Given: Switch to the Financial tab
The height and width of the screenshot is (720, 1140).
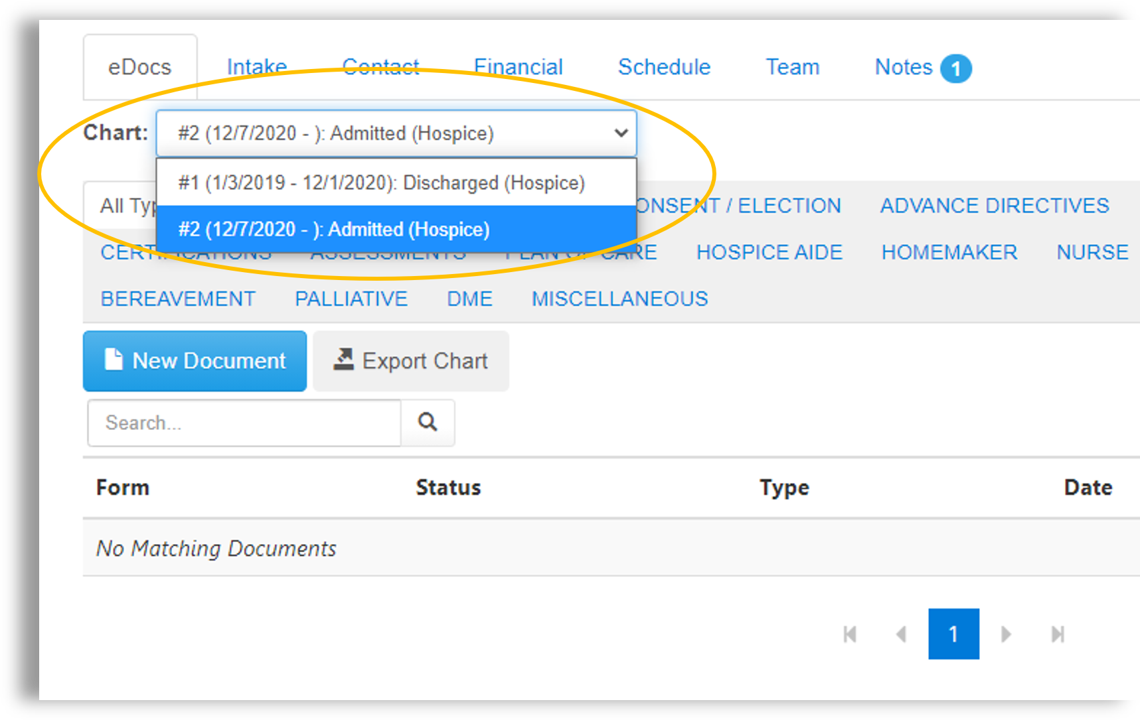Looking at the screenshot, I should pyautogui.click(x=518, y=67).
